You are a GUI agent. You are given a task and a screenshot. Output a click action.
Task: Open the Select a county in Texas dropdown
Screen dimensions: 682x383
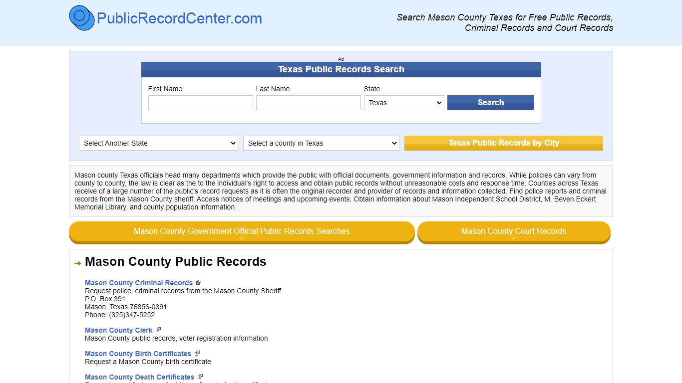(x=321, y=143)
